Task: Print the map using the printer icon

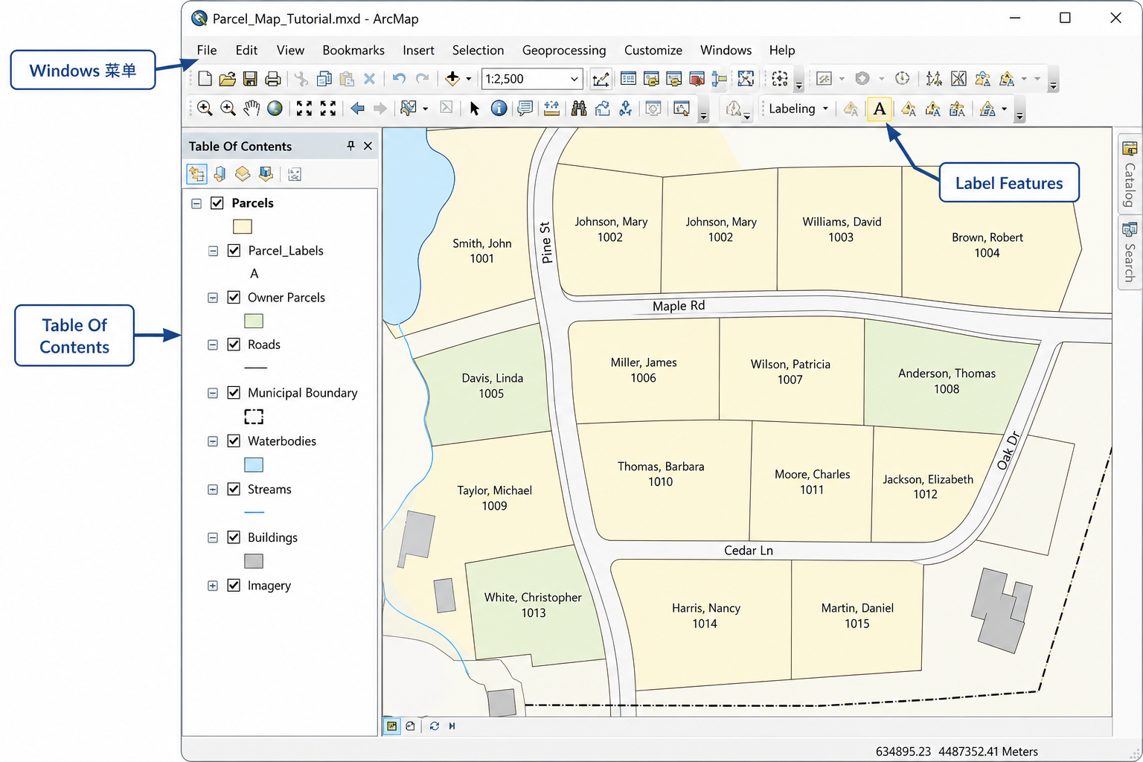Action: (273, 79)
